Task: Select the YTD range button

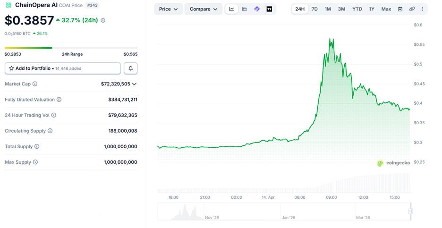Action: coord(357,9)
